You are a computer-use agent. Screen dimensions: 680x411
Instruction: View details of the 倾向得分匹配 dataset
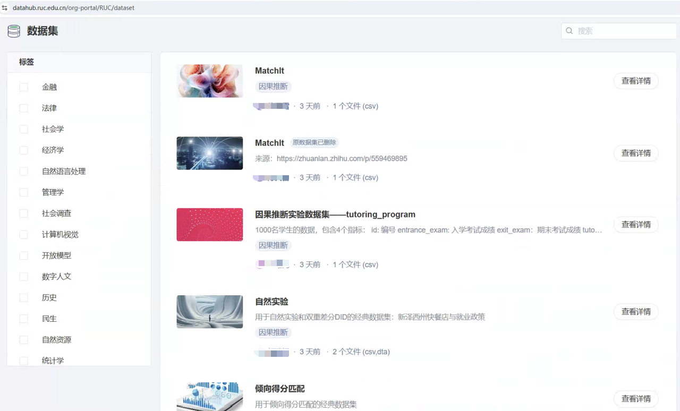(x=636, y=399)
